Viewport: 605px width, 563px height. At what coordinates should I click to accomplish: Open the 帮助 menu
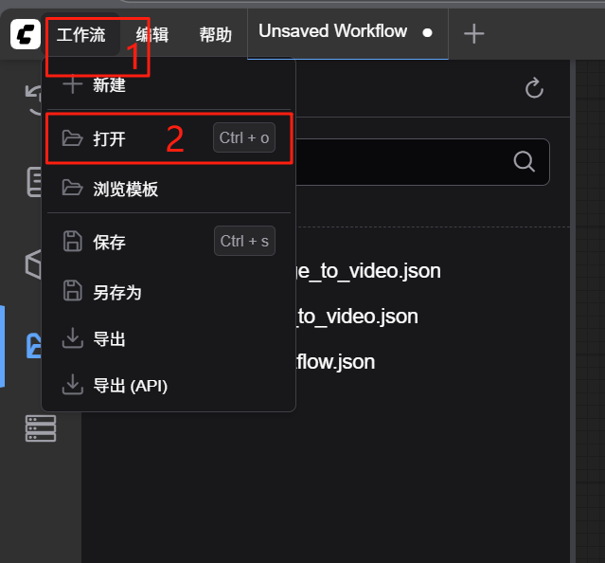point(215,35)
